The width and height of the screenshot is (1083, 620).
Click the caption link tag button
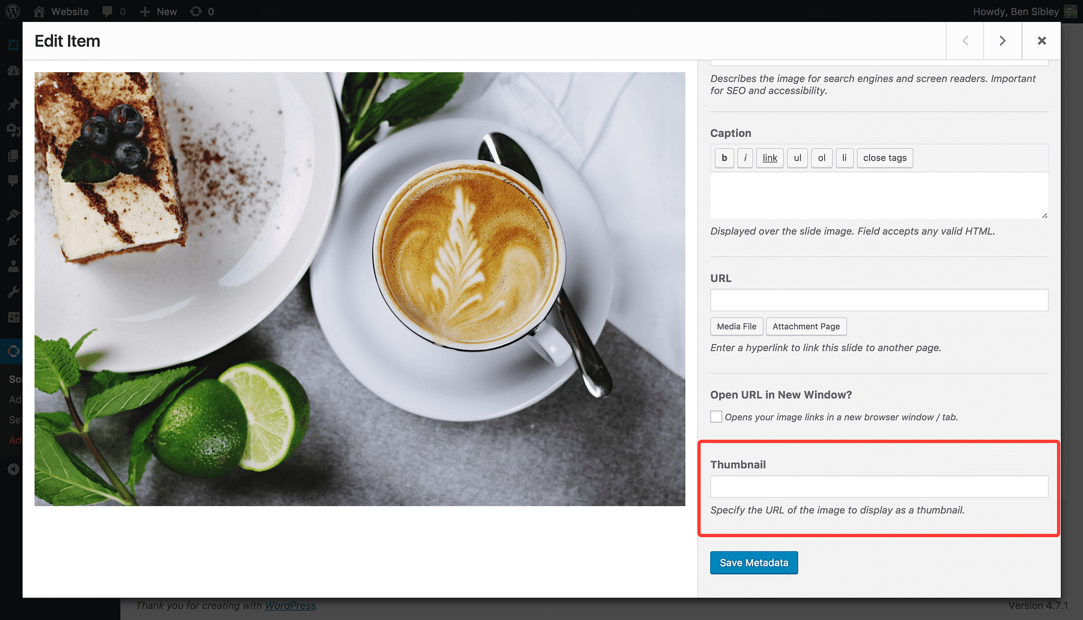769,158
